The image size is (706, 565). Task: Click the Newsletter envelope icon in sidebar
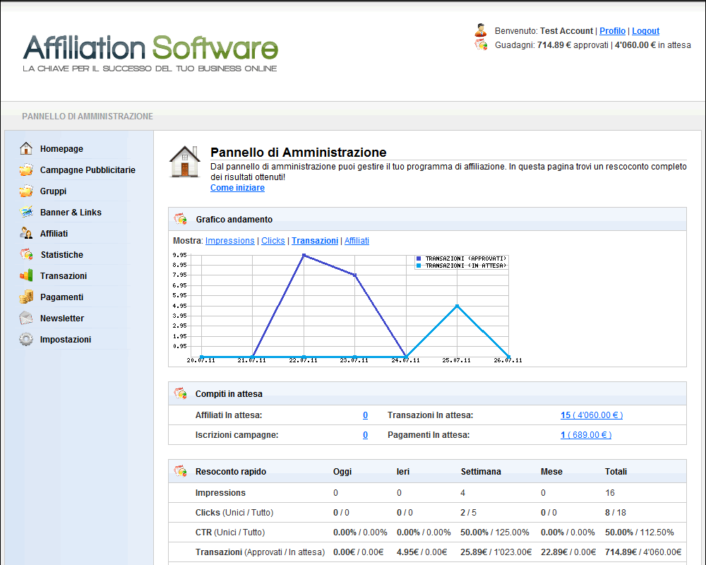(26, 319)
